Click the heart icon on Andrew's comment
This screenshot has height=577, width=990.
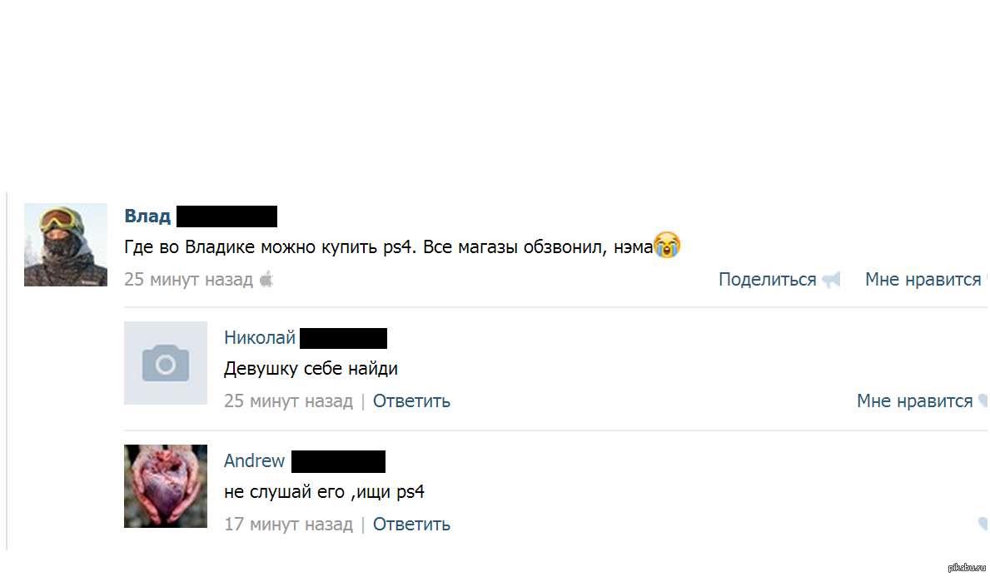tap(983, 524)
